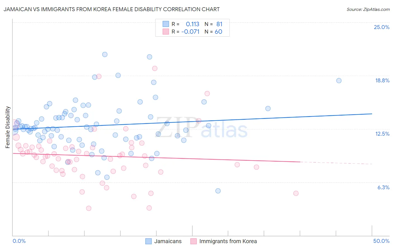Viewport: 393px width, 249px height.
Task: Click the Female Disability axis label
Action: point(8,127)
